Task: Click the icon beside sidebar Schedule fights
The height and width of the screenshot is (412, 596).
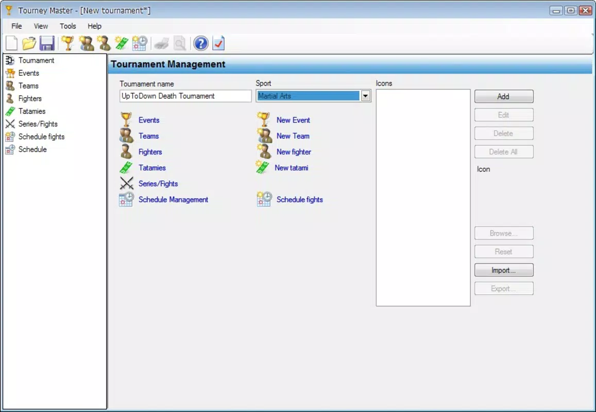Action: tap(10, 137)
